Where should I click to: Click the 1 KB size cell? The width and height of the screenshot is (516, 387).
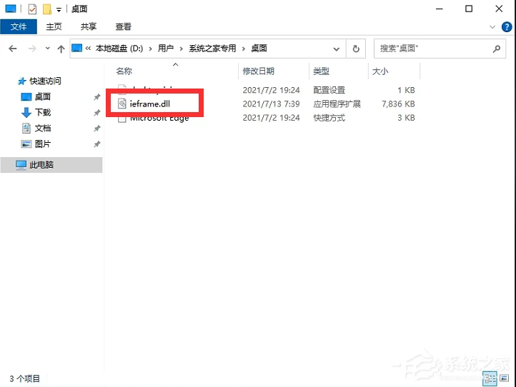pyautogui.click(x=406, y=90)
